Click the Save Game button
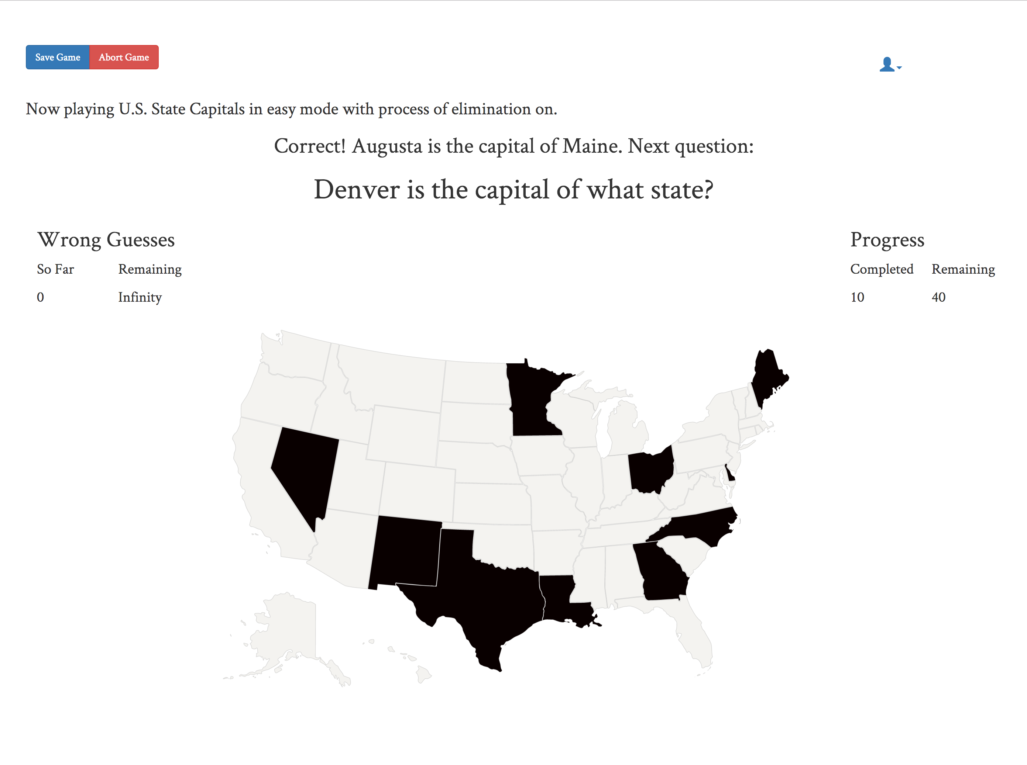This screenshot has width=1027, height=765. pyautogui.click(x=58, y=58)
